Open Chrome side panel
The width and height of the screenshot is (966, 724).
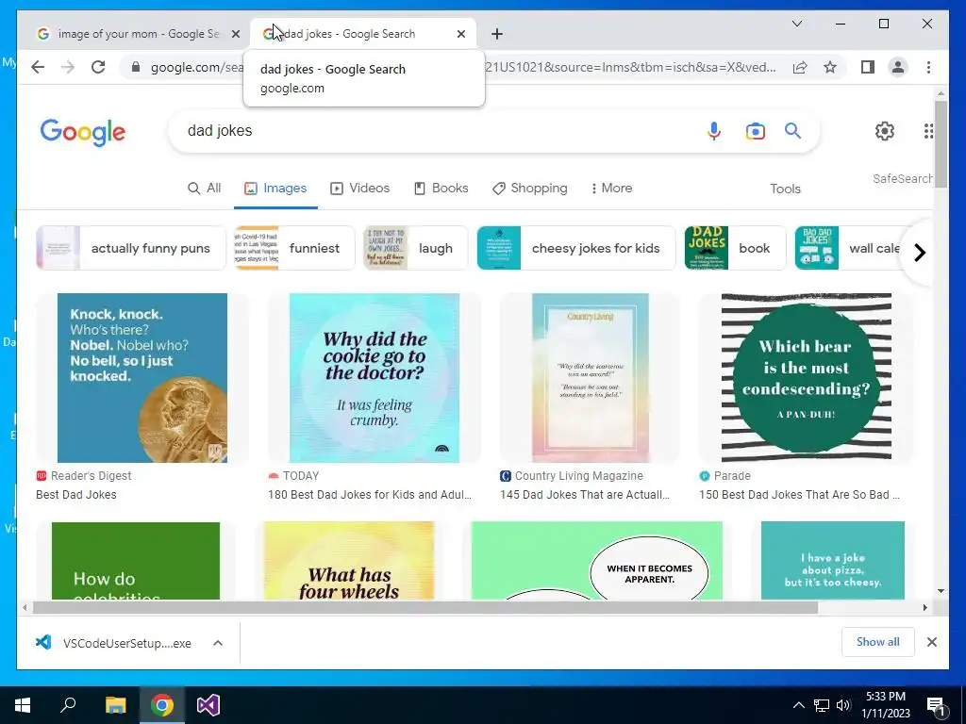pos(868,67)
